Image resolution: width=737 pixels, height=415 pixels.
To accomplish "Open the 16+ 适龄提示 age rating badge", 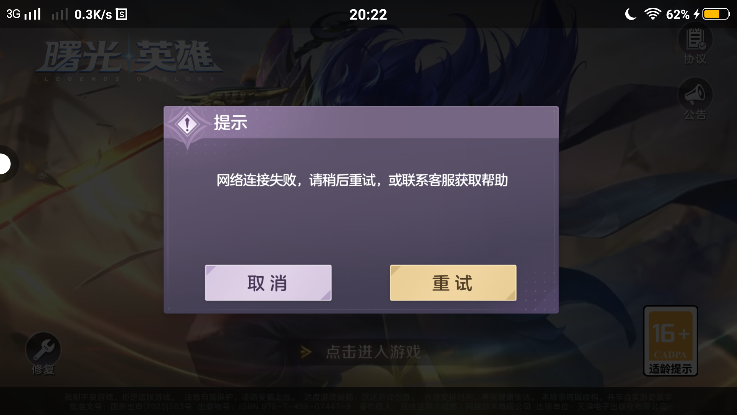I will [x=670, y=341].
